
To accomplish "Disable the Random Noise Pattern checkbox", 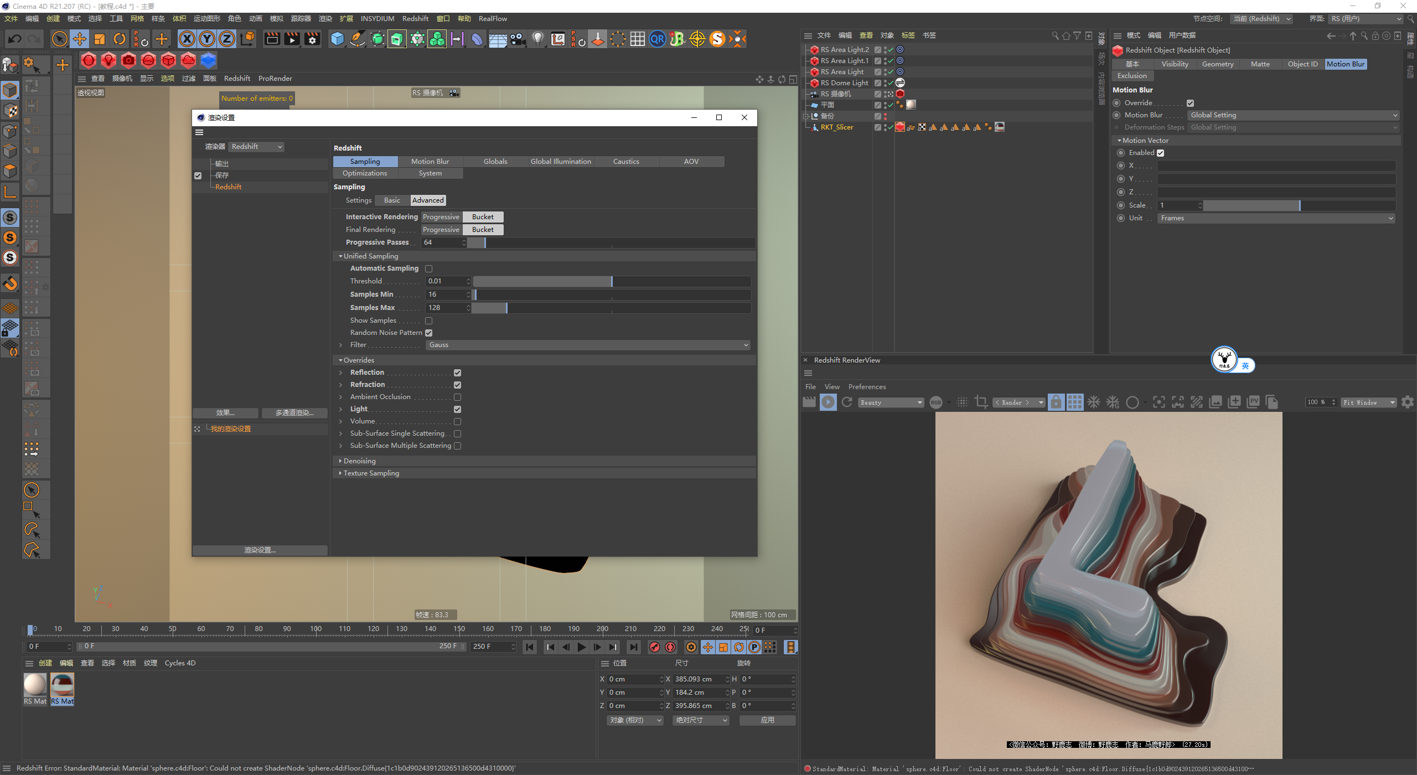I will point(428,333).
